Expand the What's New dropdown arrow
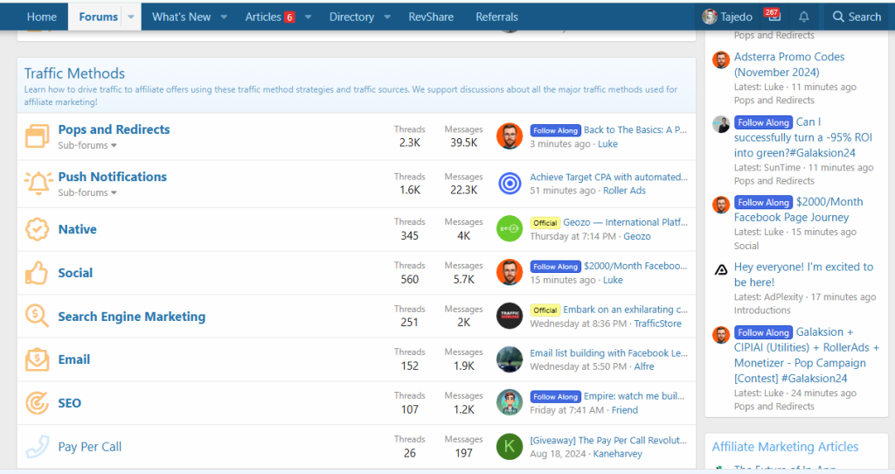895x474 pixels. pyautogui.click(x=224, y=17)
